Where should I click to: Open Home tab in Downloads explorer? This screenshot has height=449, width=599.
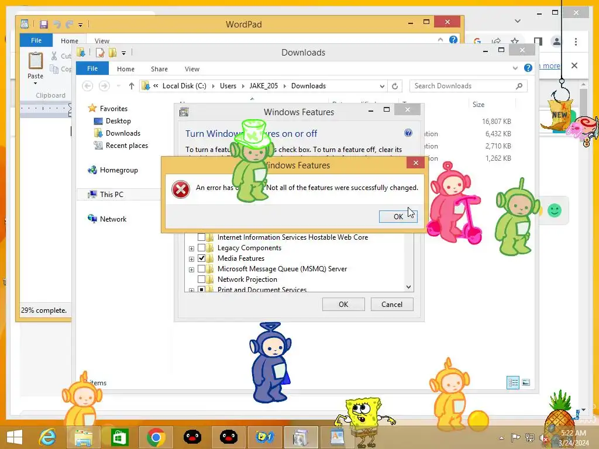[126, 69]
